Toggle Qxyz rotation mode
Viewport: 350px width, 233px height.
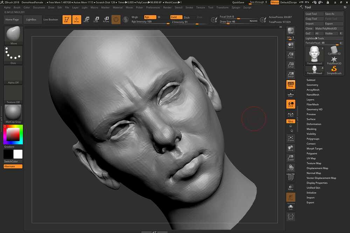tap(290, 121)
